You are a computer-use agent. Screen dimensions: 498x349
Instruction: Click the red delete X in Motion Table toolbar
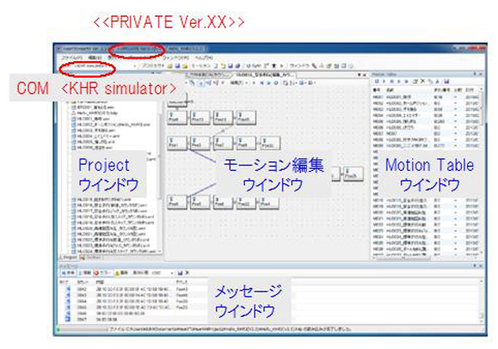423,81
